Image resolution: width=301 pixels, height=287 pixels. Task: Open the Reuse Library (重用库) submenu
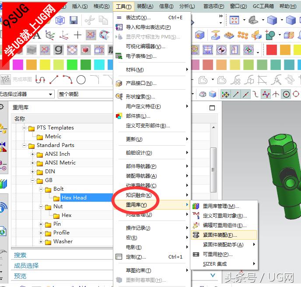(152, 205)
